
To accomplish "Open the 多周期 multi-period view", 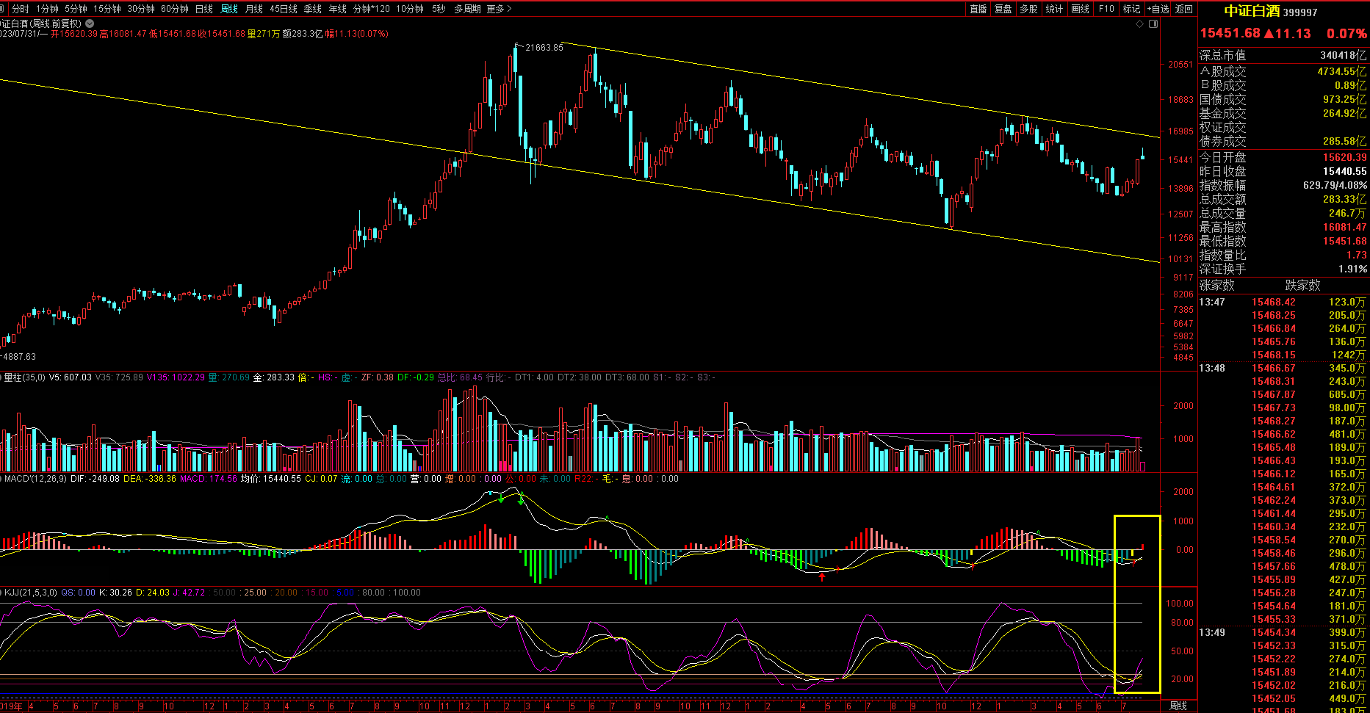I will click(467, 9).
